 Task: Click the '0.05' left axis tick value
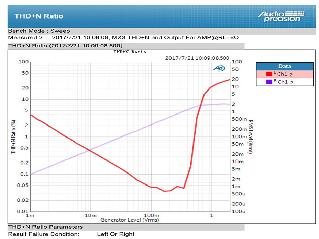(23, 185)
